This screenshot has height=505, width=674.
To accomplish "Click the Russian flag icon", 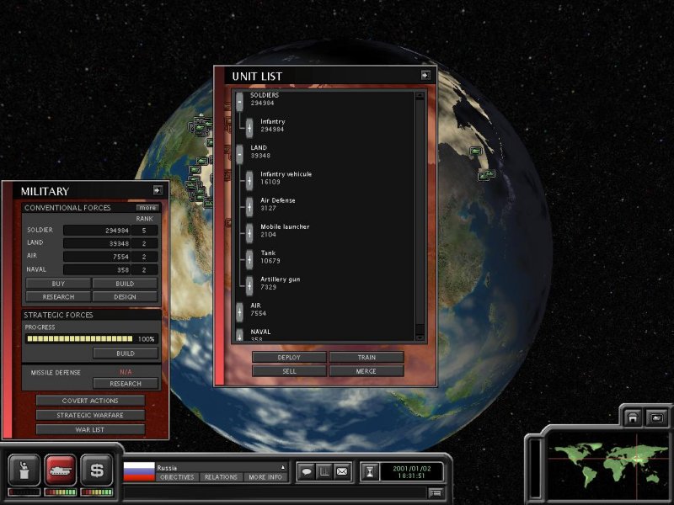I will tap(139, 471).
